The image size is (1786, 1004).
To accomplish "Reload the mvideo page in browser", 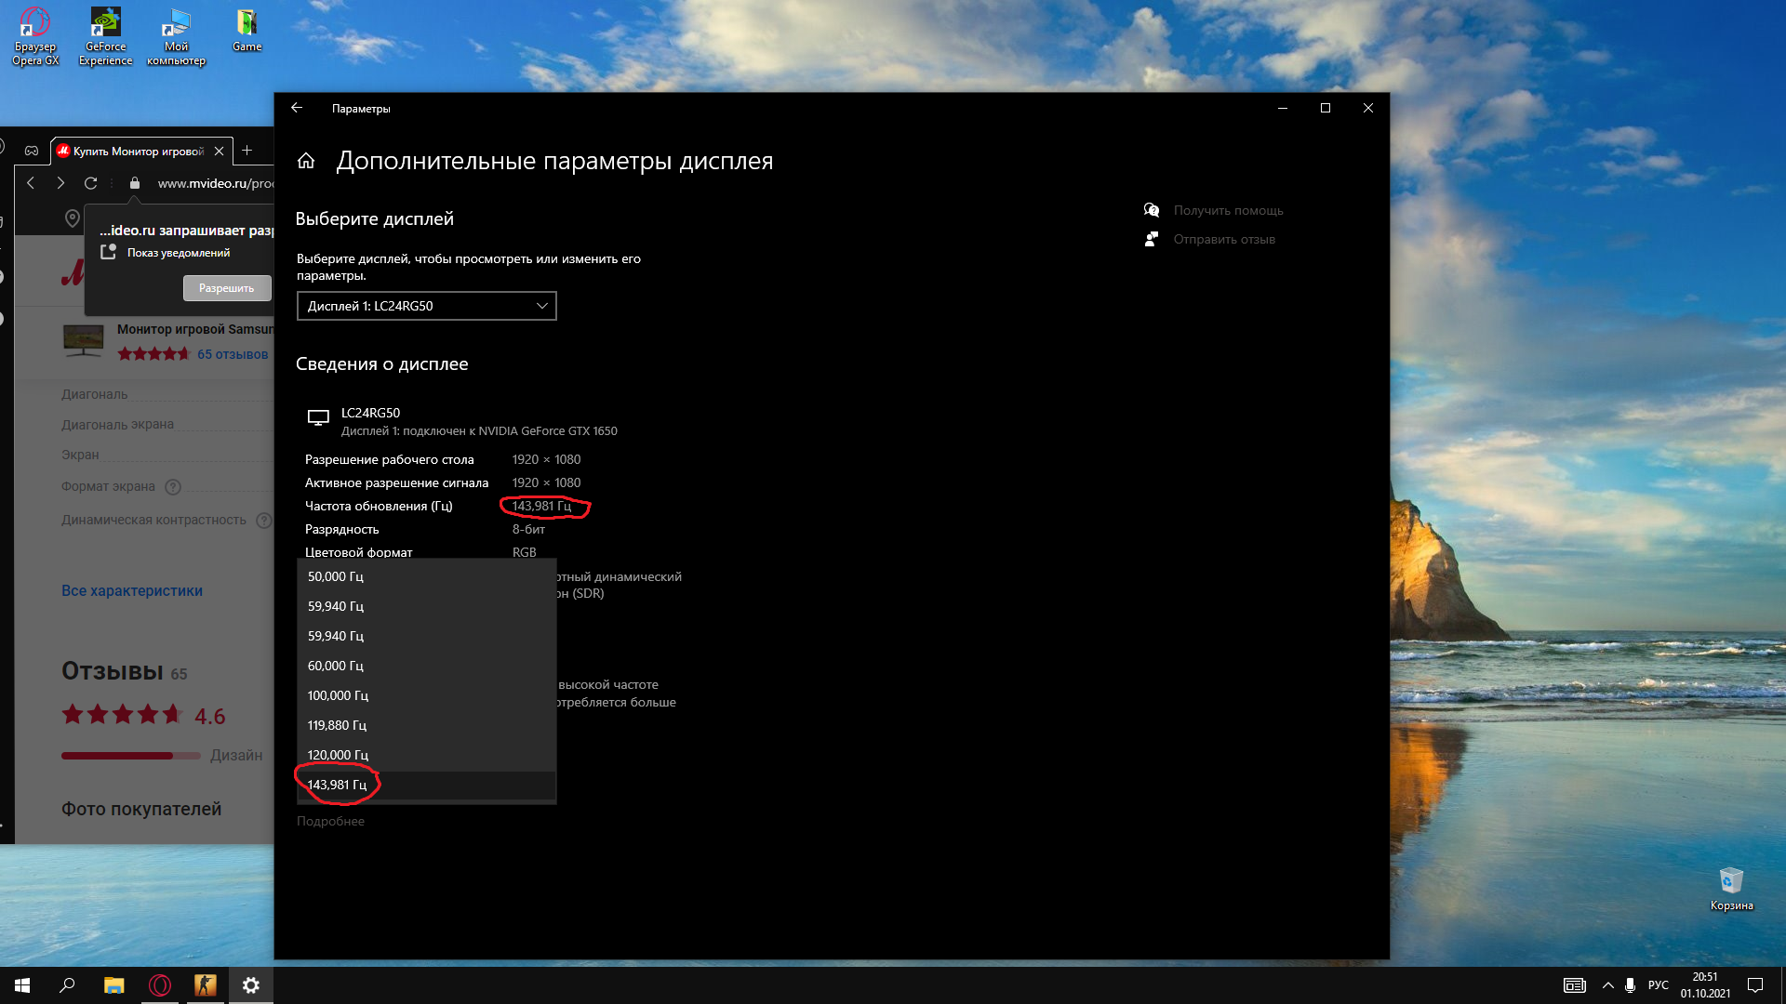I will pos(90,183).
